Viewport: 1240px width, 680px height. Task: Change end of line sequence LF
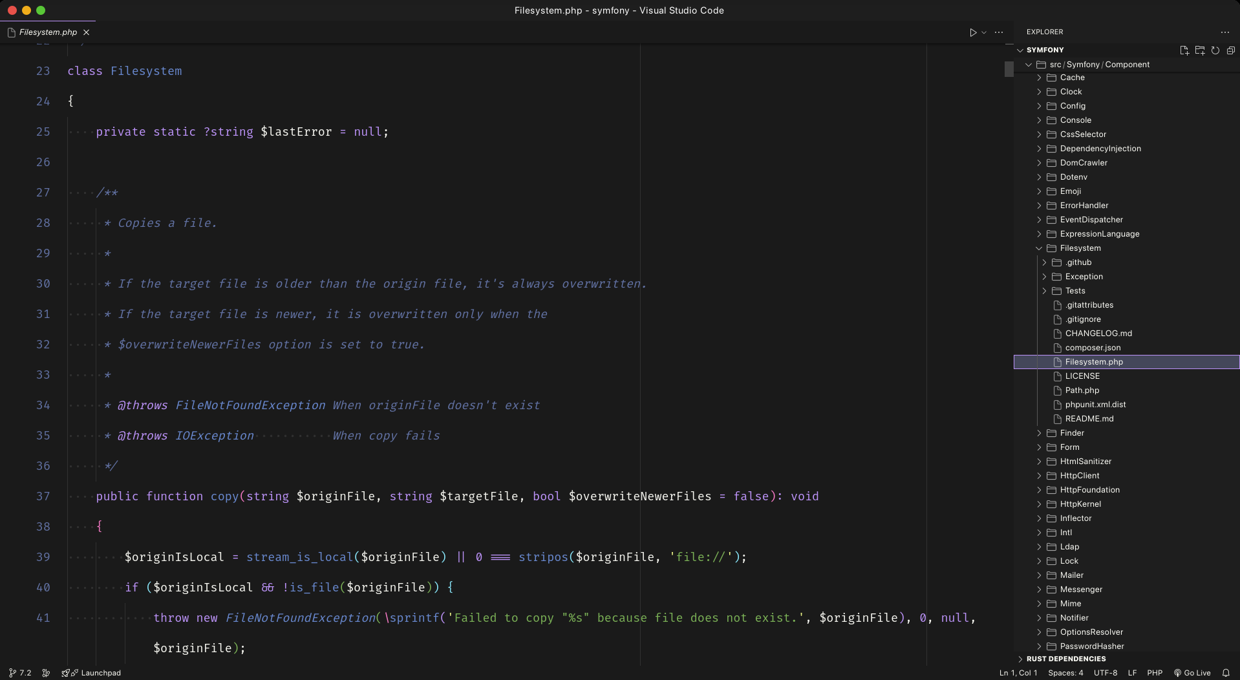pyautogui.click(x=1132, y=673)
